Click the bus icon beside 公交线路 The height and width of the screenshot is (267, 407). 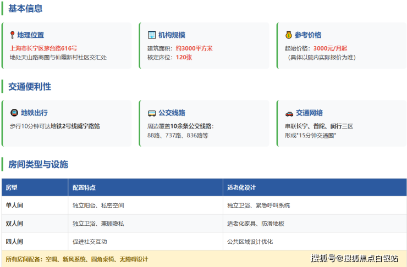point(152,113)
